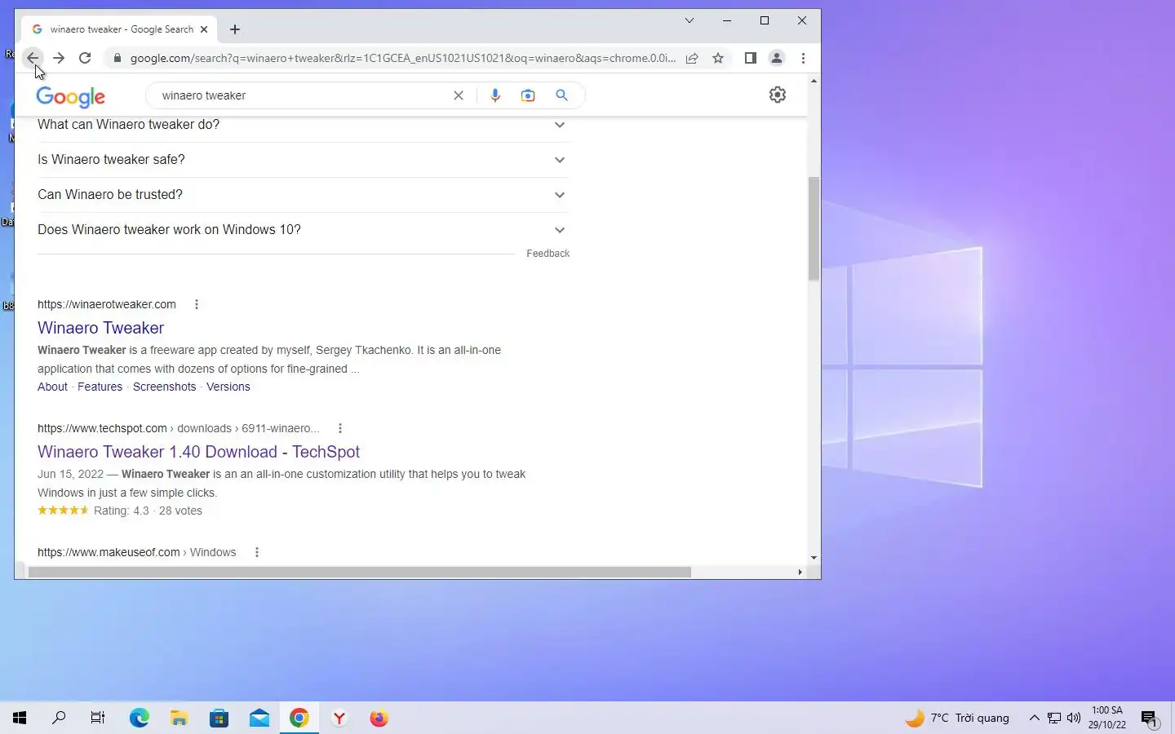Launch Microsoft Edge from taskbar
Screen dimensions: 1175x734
click(140, 718)
